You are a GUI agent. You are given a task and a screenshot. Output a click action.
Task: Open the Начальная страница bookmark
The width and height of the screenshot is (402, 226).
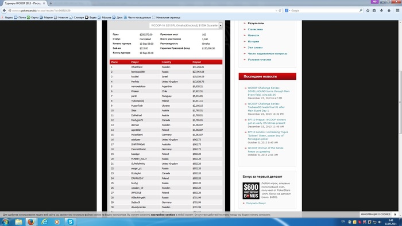pyautogui.click(x=166, y=17)
